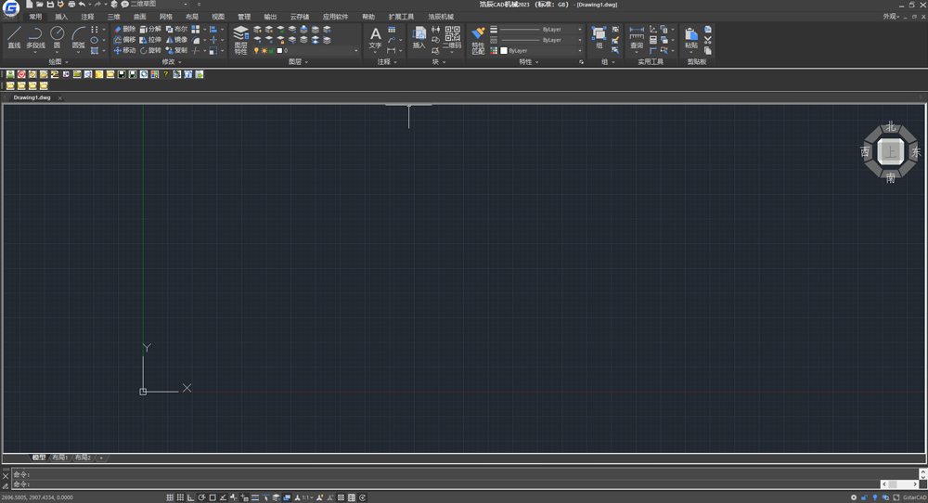This screenshot has height=503, width=928.
Task: Toggle grid display in status bar
Action: tap(180, 497)
